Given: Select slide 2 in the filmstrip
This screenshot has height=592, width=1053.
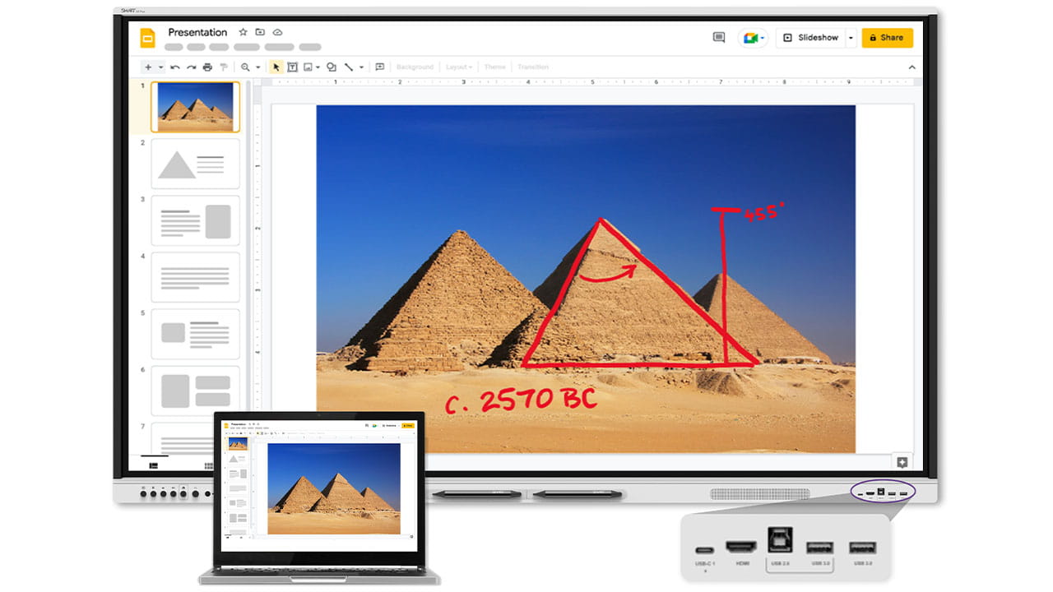Looking at the screenshot, I should coord(195,163).
